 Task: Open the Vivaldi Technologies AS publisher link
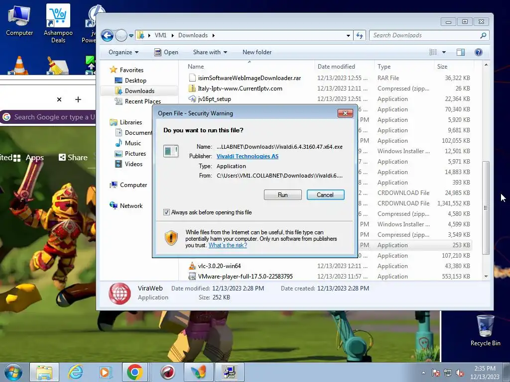tap(247, 156)
